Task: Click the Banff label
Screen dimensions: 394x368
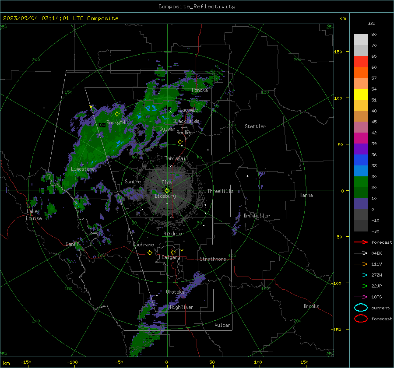Action: click(72, 244)
